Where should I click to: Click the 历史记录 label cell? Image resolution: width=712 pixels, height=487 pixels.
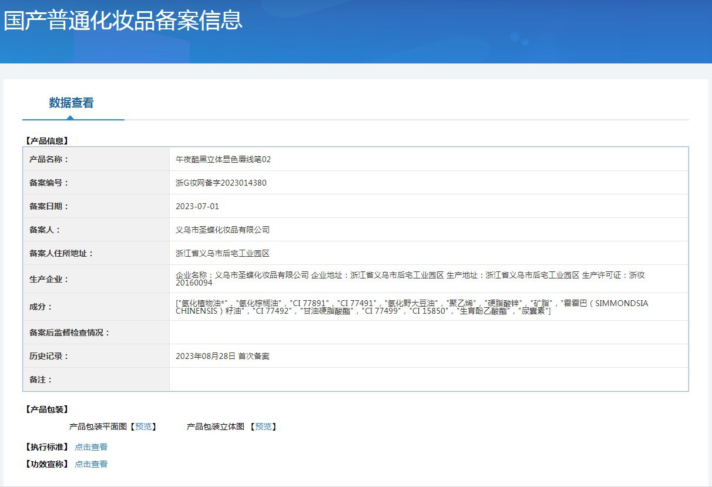96,356
